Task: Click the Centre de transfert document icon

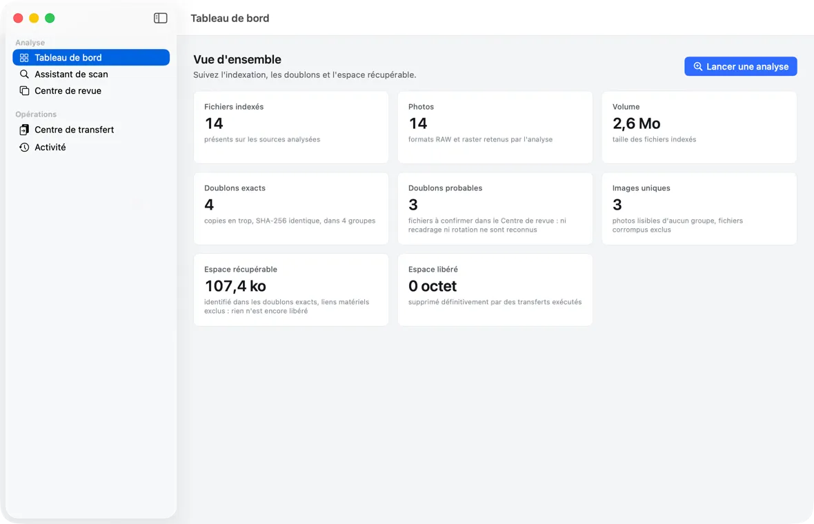Action: 24,130
